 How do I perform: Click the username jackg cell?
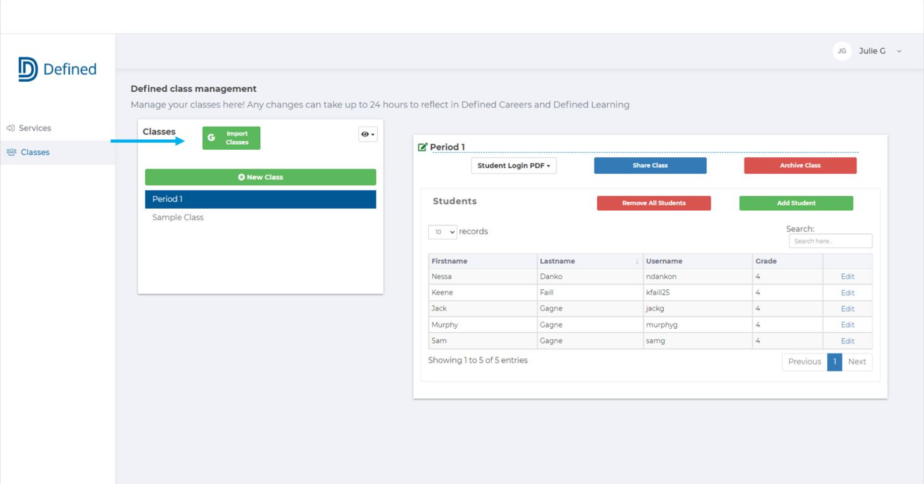(x=698, y=309)
